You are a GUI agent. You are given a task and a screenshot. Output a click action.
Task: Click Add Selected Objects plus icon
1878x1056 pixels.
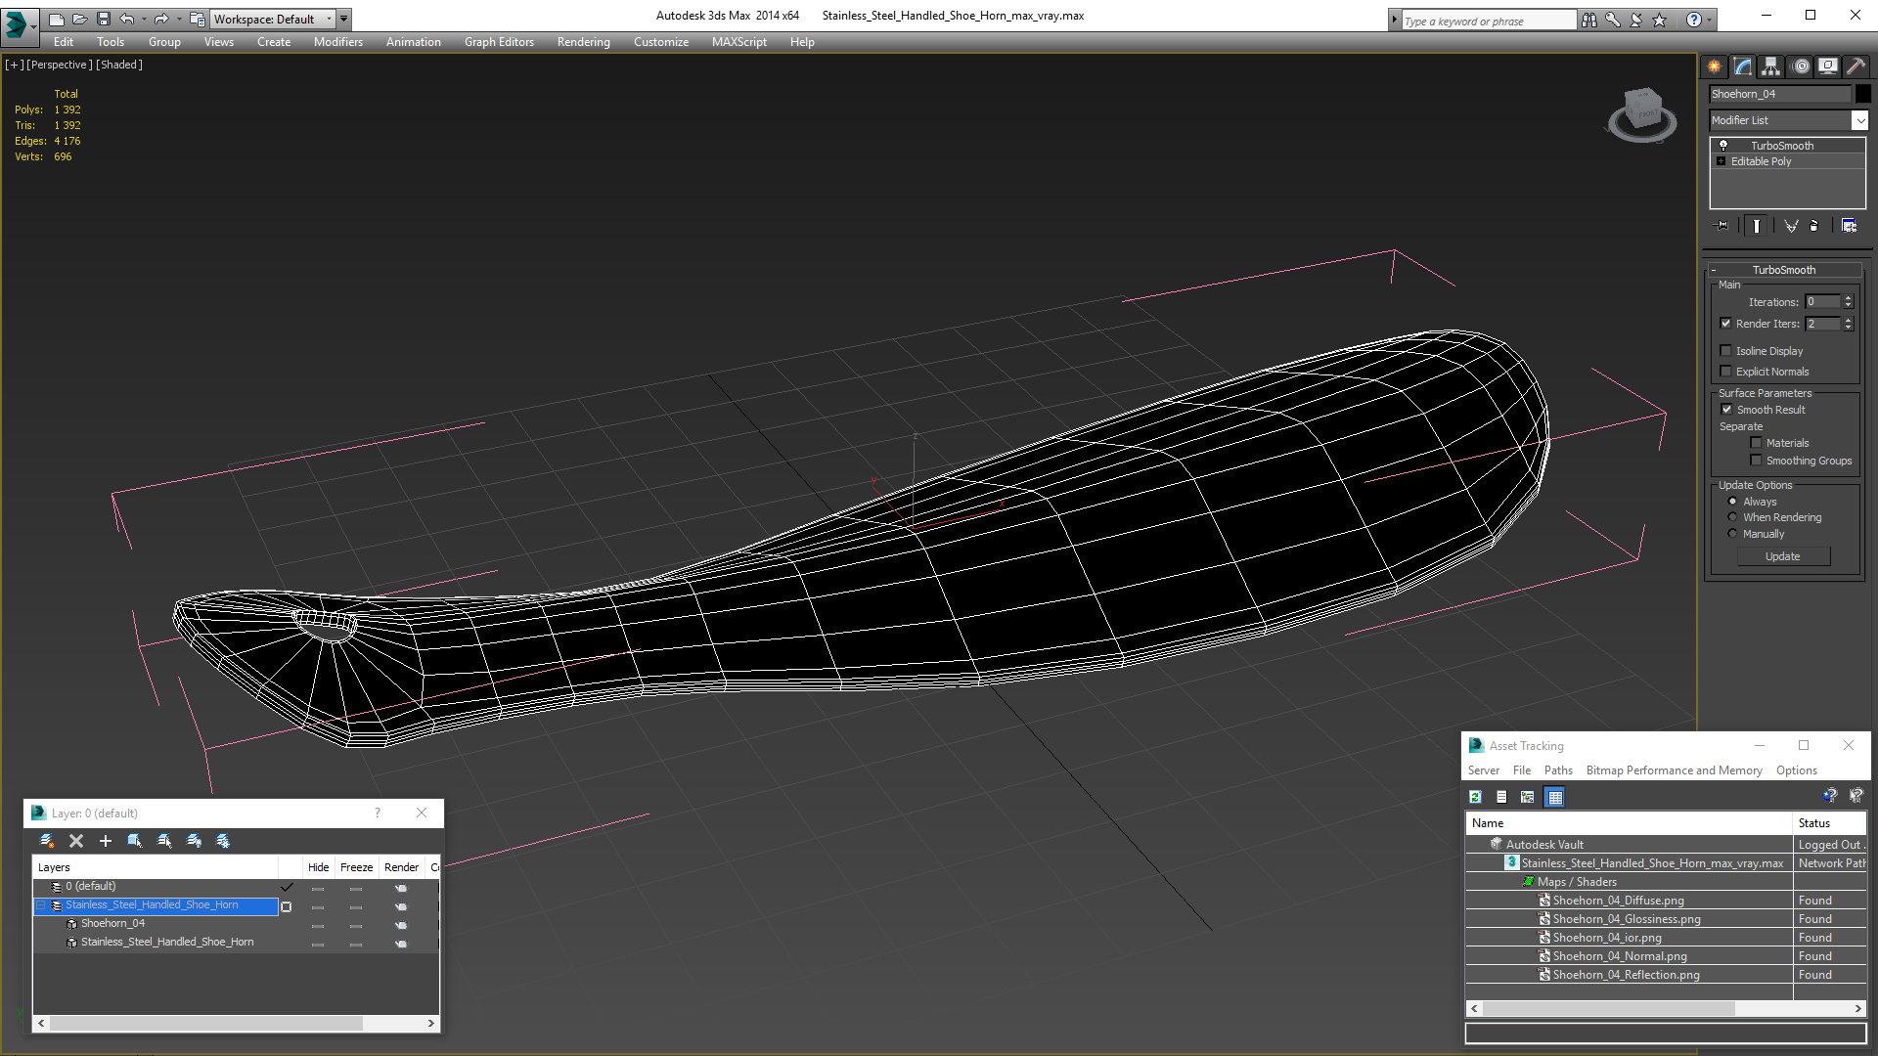(x=106, y=841)
